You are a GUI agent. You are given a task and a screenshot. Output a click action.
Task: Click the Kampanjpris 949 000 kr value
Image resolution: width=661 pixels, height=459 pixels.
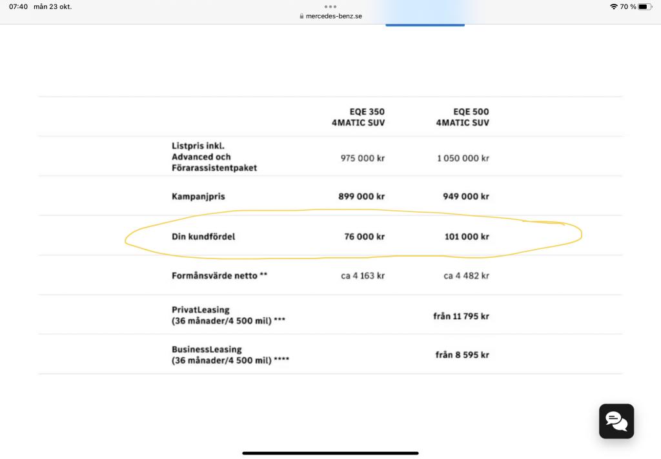click(466, 196)
